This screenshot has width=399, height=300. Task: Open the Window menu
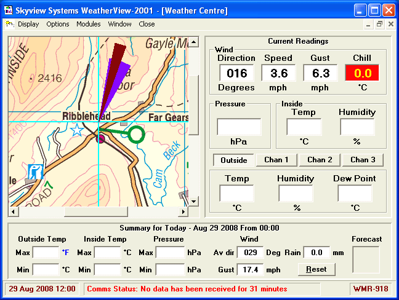pyautogui.click(x=119, y=24)
